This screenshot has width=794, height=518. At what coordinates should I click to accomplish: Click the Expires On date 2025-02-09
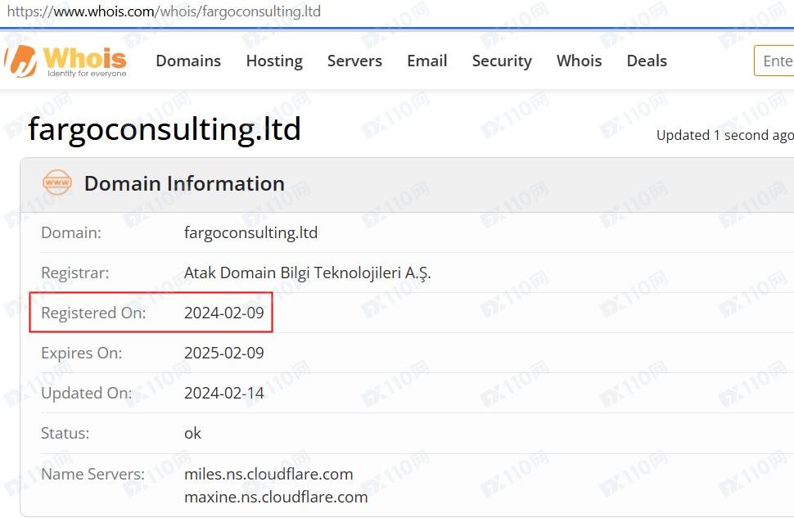pyautogui.click(x=224, y=353)
